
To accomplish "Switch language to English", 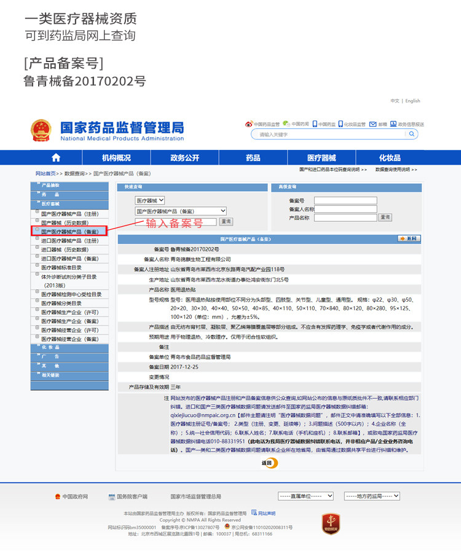I will pyautogui.click(x=412, y=101).
